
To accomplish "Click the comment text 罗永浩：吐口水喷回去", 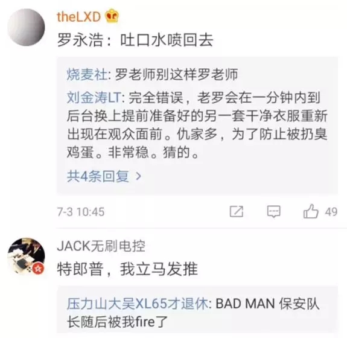I will click(135, 40).
